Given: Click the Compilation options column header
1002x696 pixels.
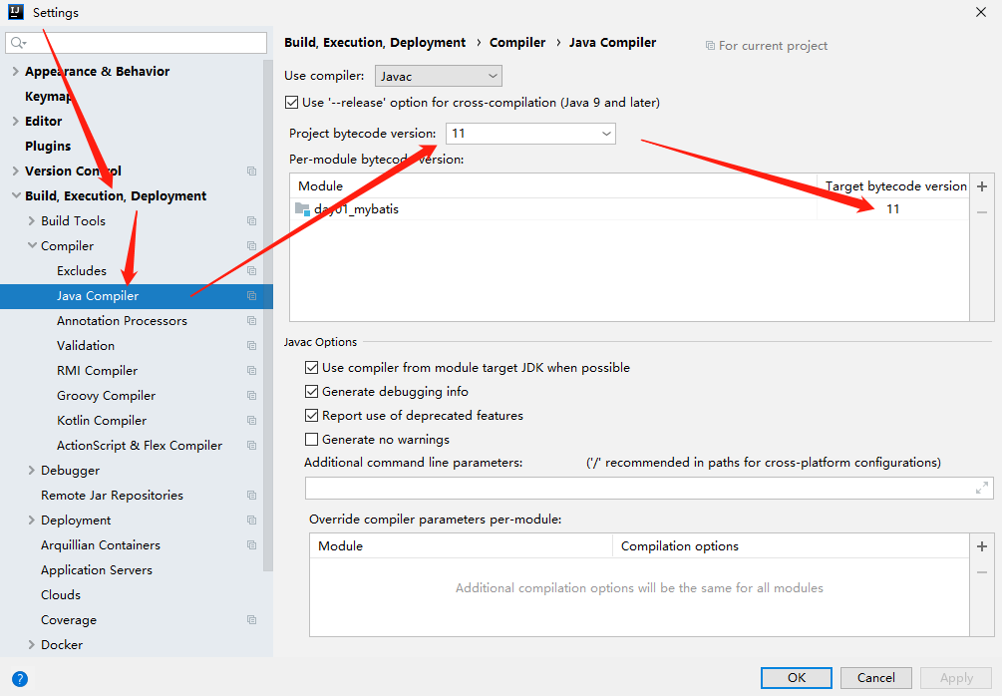Looking at the screenshot, I should [x=680, y=546].
